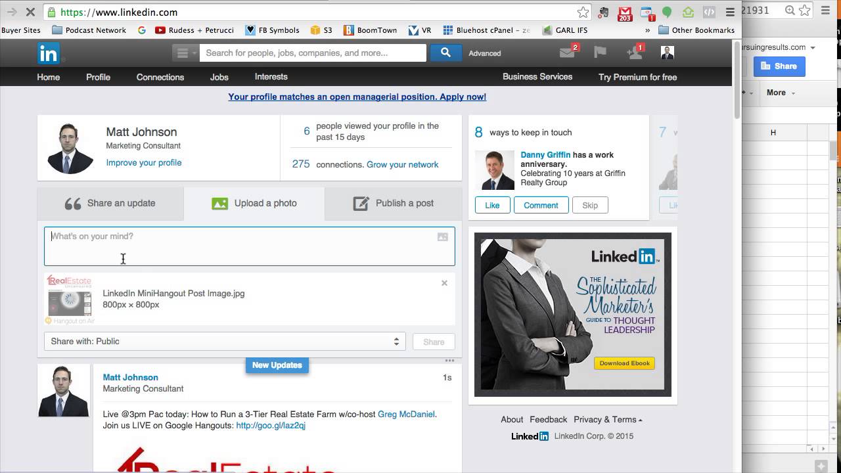Open the Gmail checker extension showing 203

[625, 12]
